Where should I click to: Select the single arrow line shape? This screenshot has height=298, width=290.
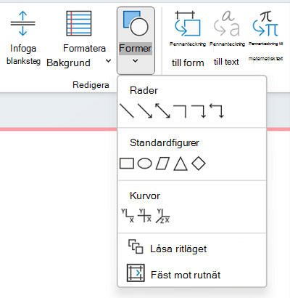click(145, 110)
